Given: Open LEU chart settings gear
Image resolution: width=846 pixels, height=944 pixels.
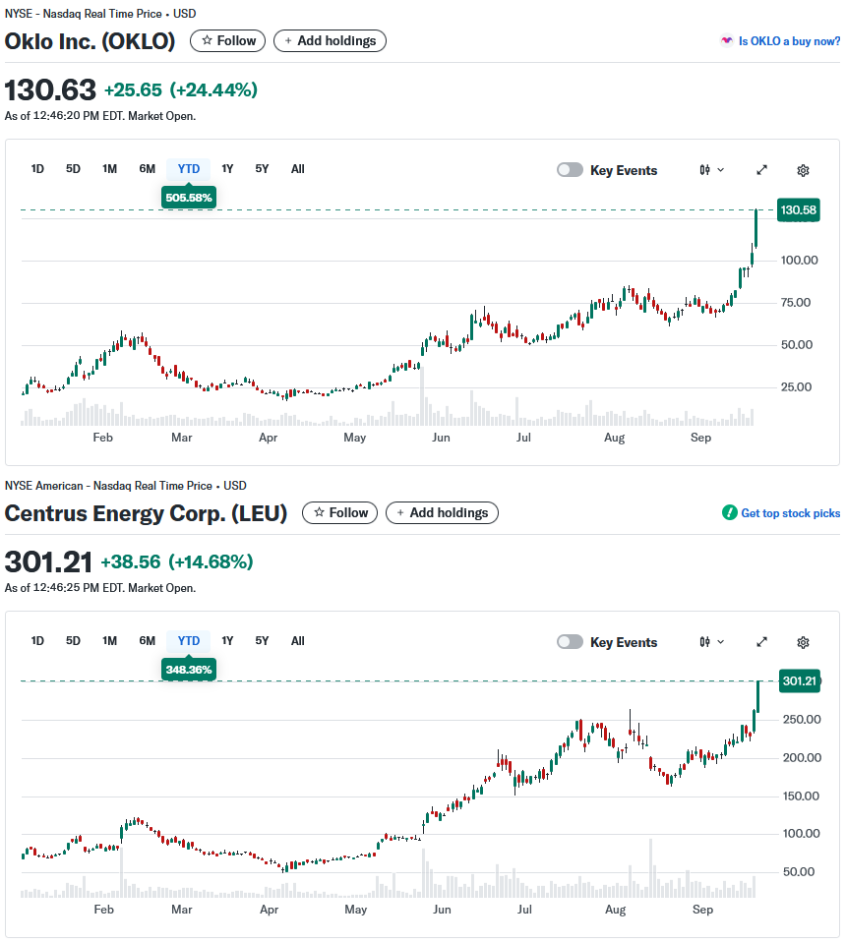Looking at the screenshot, I should (803, 642).
